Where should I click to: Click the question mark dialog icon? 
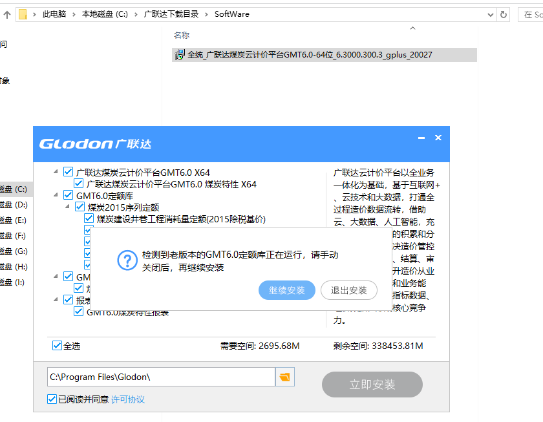click(x=127, y=260)
